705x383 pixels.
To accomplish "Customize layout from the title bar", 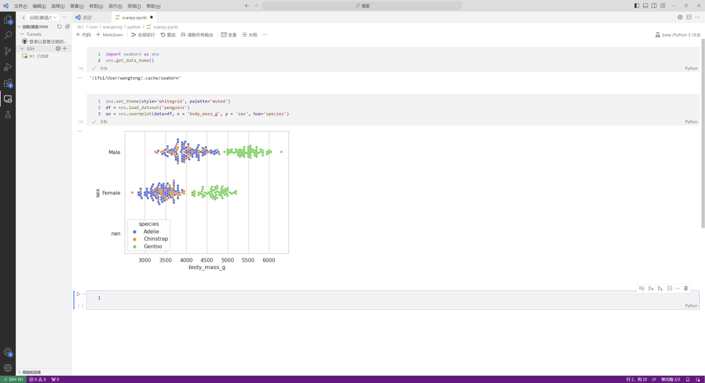I will pos(663,6).
